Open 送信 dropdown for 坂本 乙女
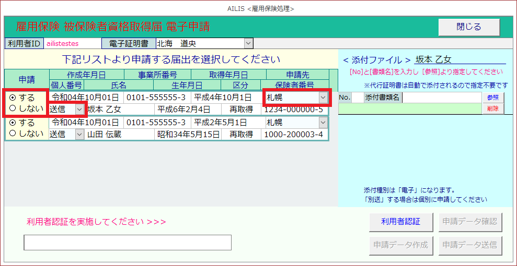 click(x=79, y=109)
